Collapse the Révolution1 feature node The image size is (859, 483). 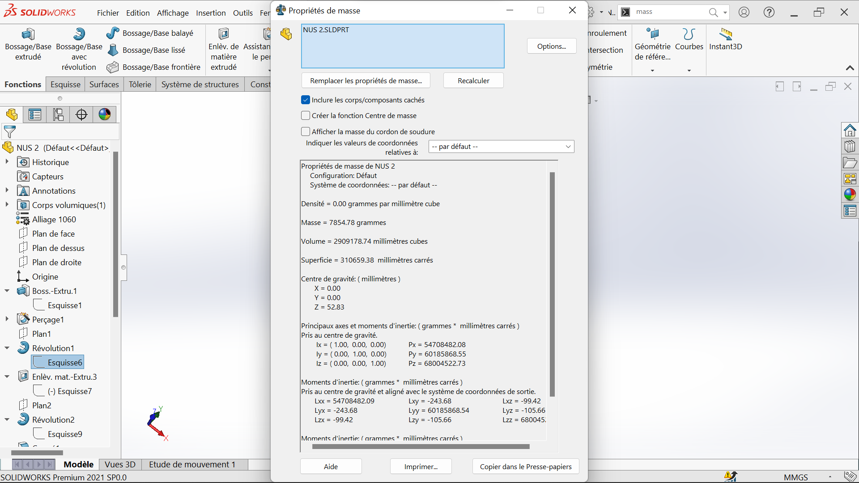[7, 348]
